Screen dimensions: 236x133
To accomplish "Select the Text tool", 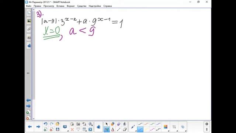I will (x=112, y=129).
